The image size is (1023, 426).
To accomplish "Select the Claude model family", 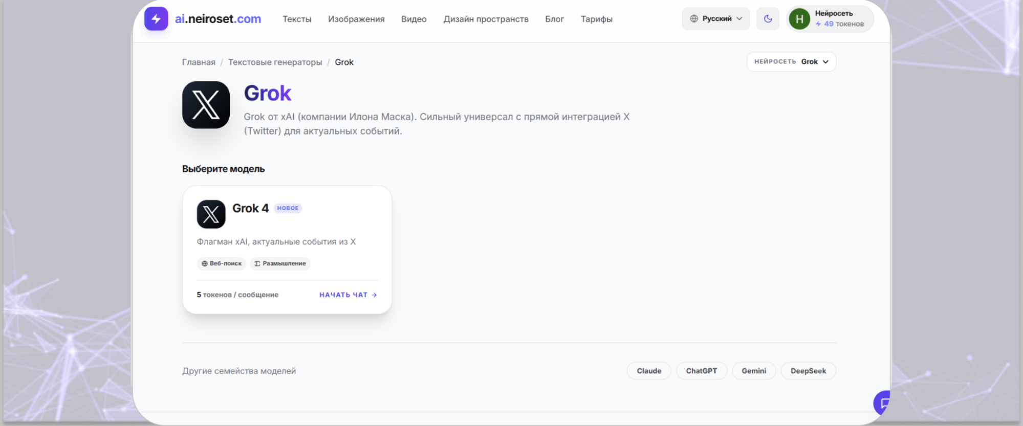I will coord(649,371).
